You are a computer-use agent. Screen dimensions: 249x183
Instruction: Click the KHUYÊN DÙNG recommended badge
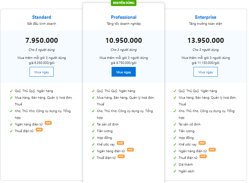point(124,3)
